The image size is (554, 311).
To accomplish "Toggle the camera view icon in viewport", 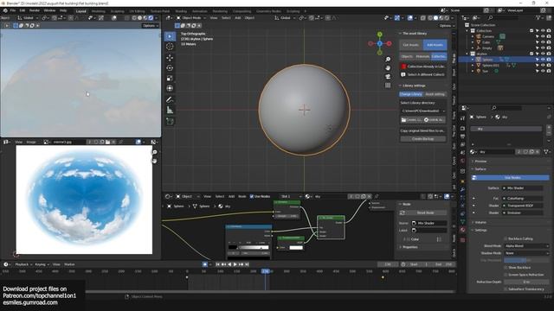I will point(388,77).
